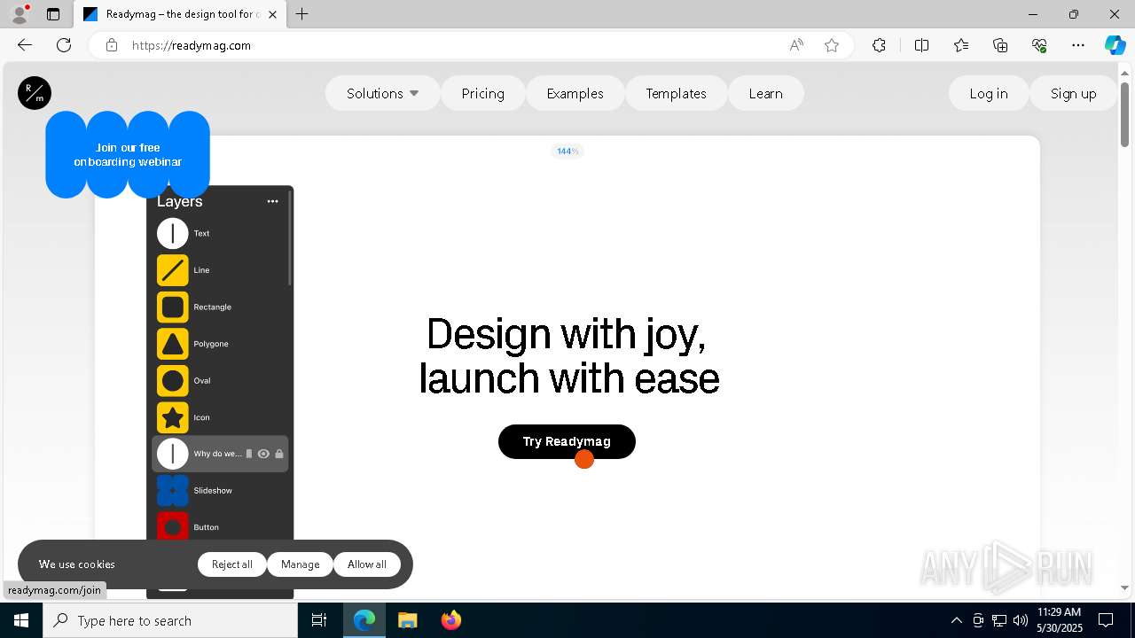Close the Readymag tab
Screen dimensions: 1135x638
(x=272, y=14)
